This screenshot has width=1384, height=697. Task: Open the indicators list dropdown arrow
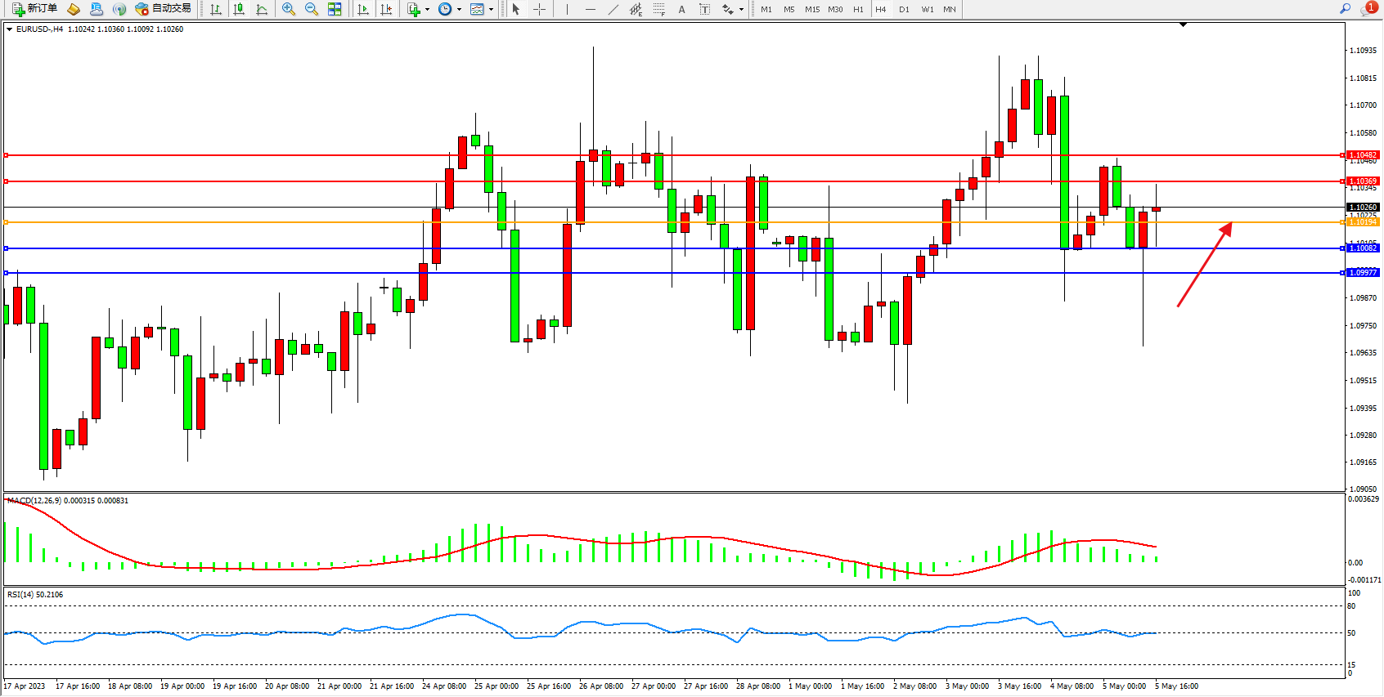pos(427,10)
